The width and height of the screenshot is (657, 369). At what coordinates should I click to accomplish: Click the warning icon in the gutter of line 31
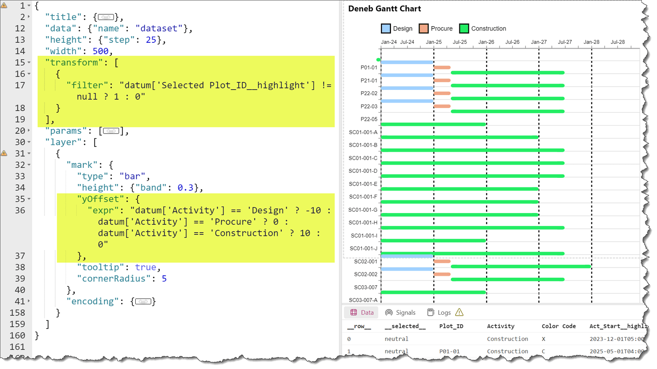click(x=5, y=153)
